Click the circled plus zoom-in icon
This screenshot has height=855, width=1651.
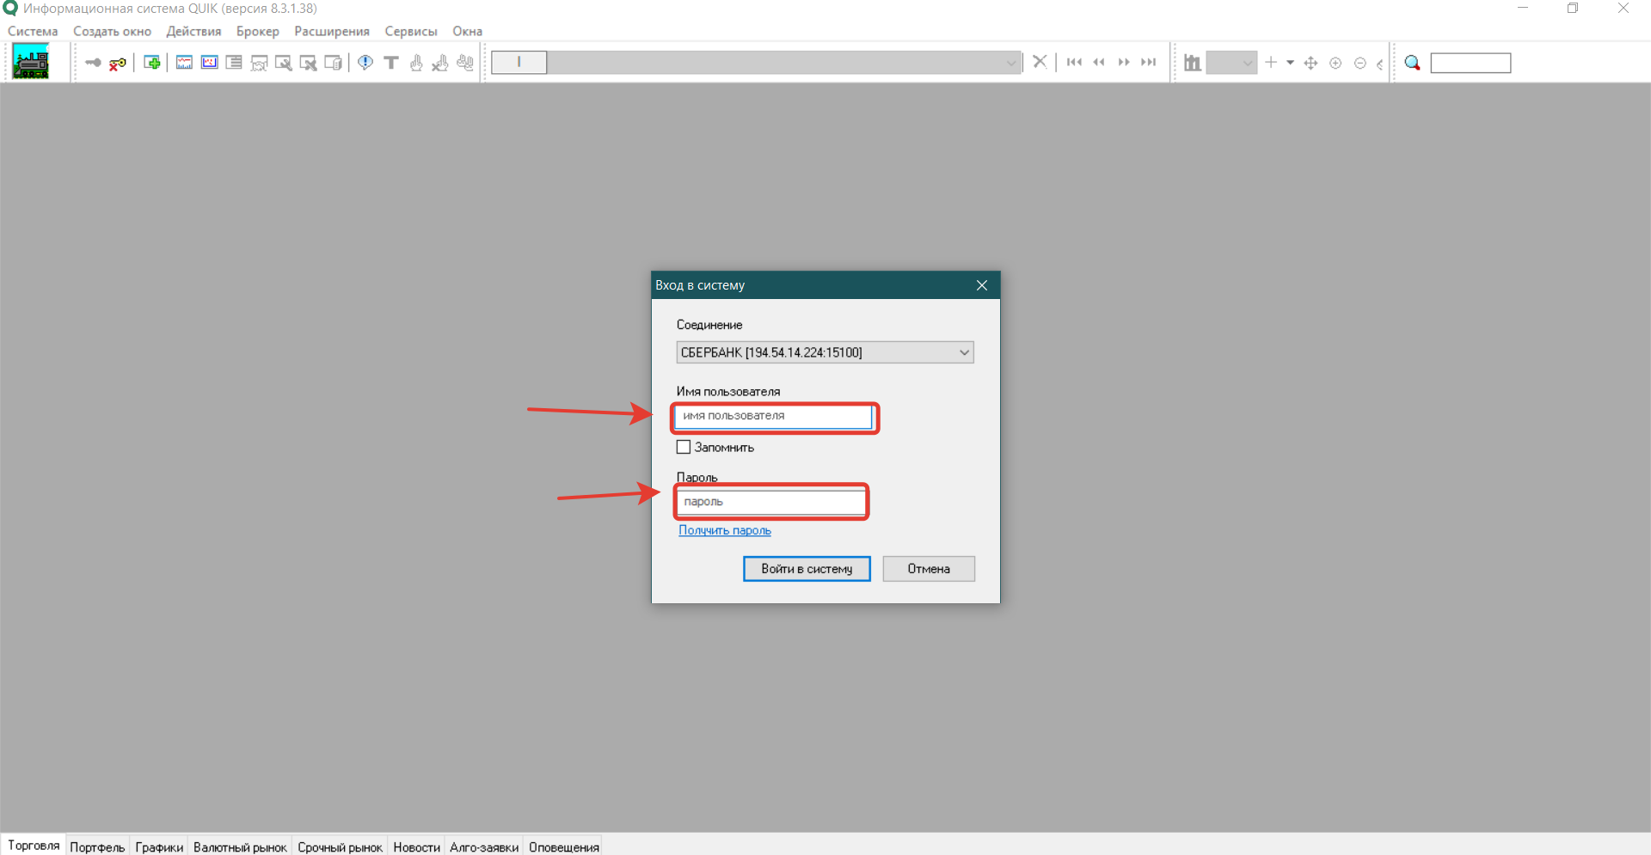click(x=1335, y=63)
